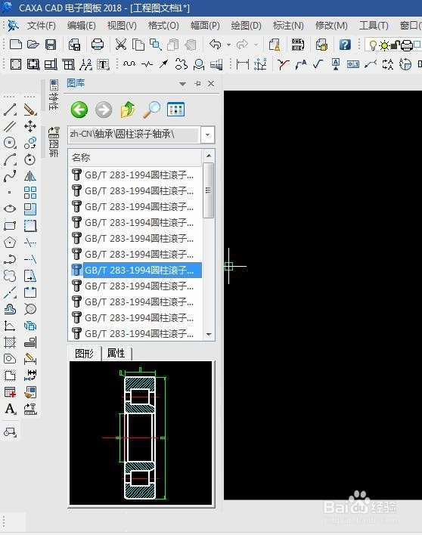Click the magnifier search icon in library

(x=151, y=110)
